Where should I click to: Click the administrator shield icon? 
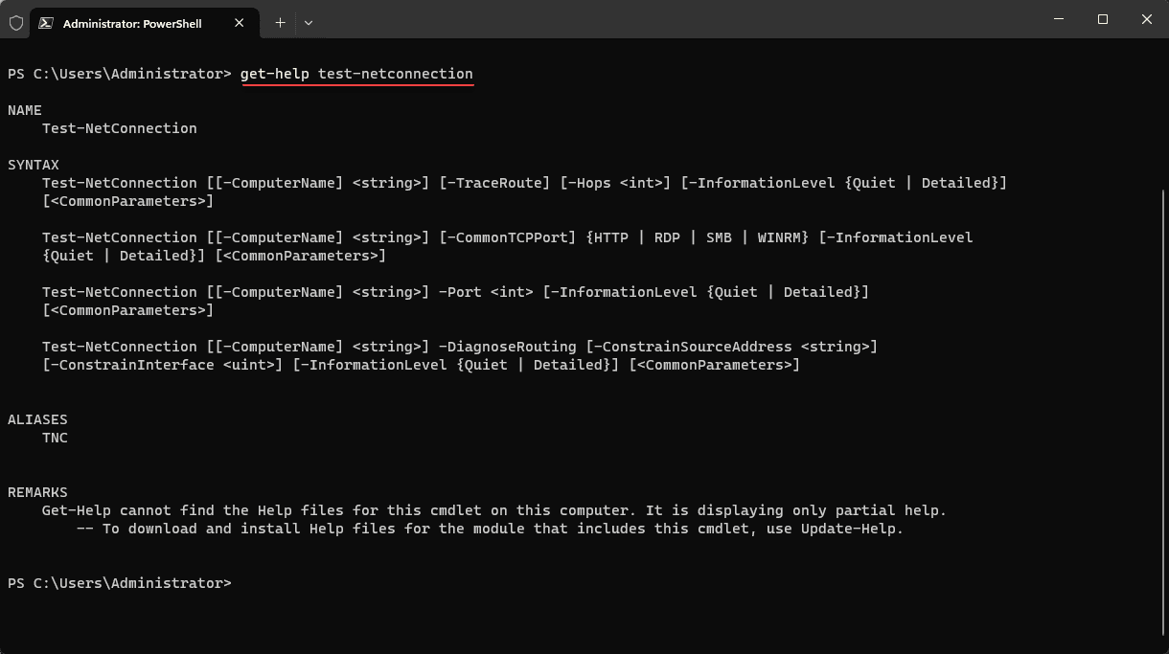(x=15, y=23)
